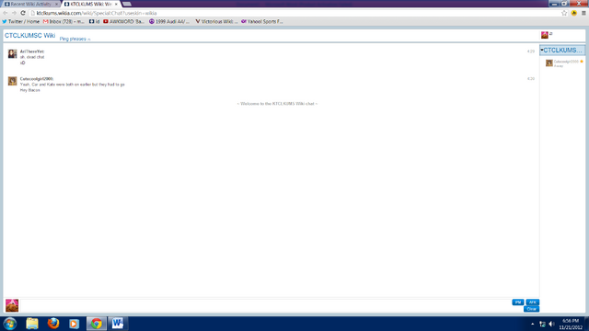
Task: Click AriThereYet's avatar in chat
Action: point(12,53)
